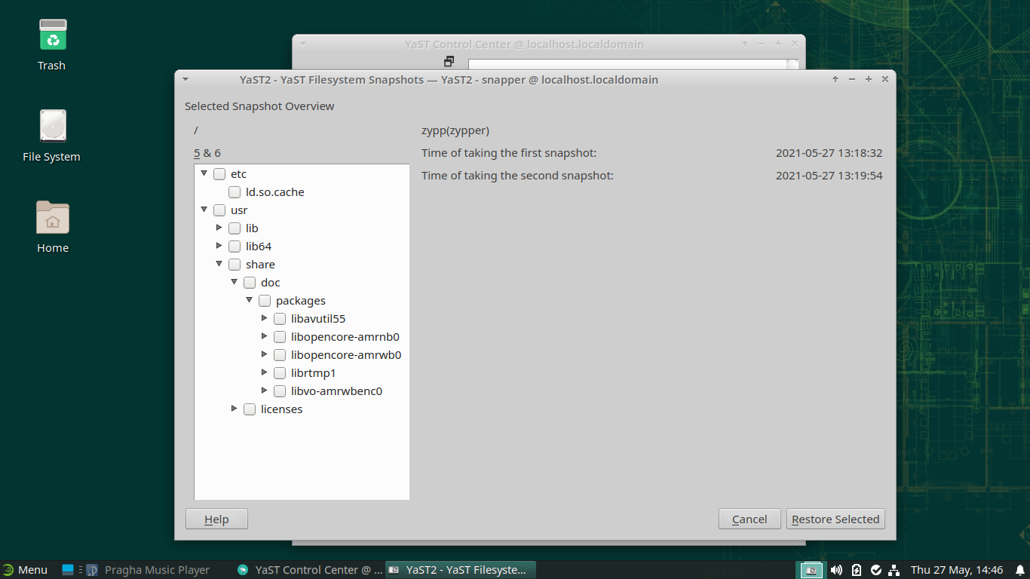Check the usr folder checkbox
Screen dimensions: 1030x579
click(219, 210)
